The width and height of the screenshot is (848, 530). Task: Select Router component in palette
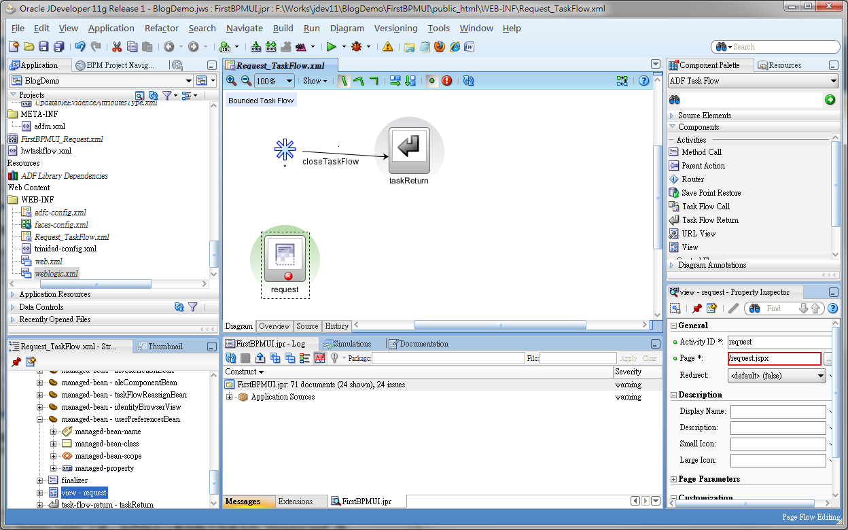(x=692, y=179)
